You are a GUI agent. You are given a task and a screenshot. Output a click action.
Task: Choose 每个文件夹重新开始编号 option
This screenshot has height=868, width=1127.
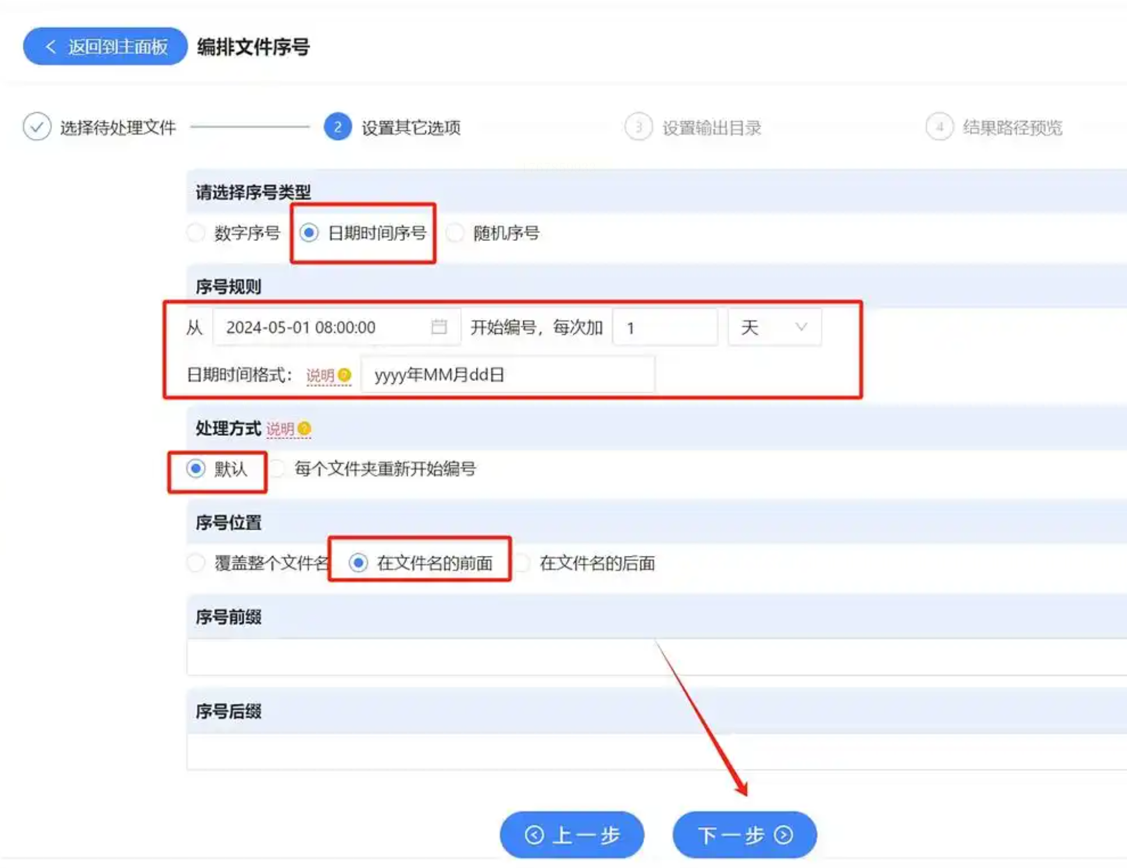[x=278, y=468]
